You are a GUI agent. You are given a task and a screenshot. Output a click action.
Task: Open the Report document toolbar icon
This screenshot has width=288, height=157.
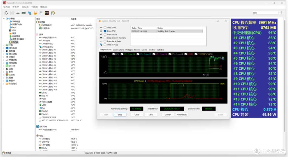click(12, 13)
